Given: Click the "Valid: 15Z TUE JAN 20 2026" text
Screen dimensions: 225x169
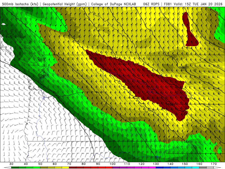Looking at the screenshot, I should pos(199,4).
